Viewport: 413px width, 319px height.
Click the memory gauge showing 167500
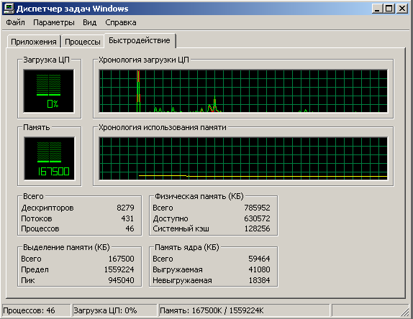pyautogui.click(x=49, y=158)
